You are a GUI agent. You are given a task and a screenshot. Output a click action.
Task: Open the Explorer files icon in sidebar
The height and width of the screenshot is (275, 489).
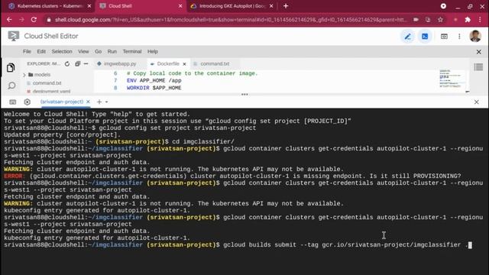11,68
